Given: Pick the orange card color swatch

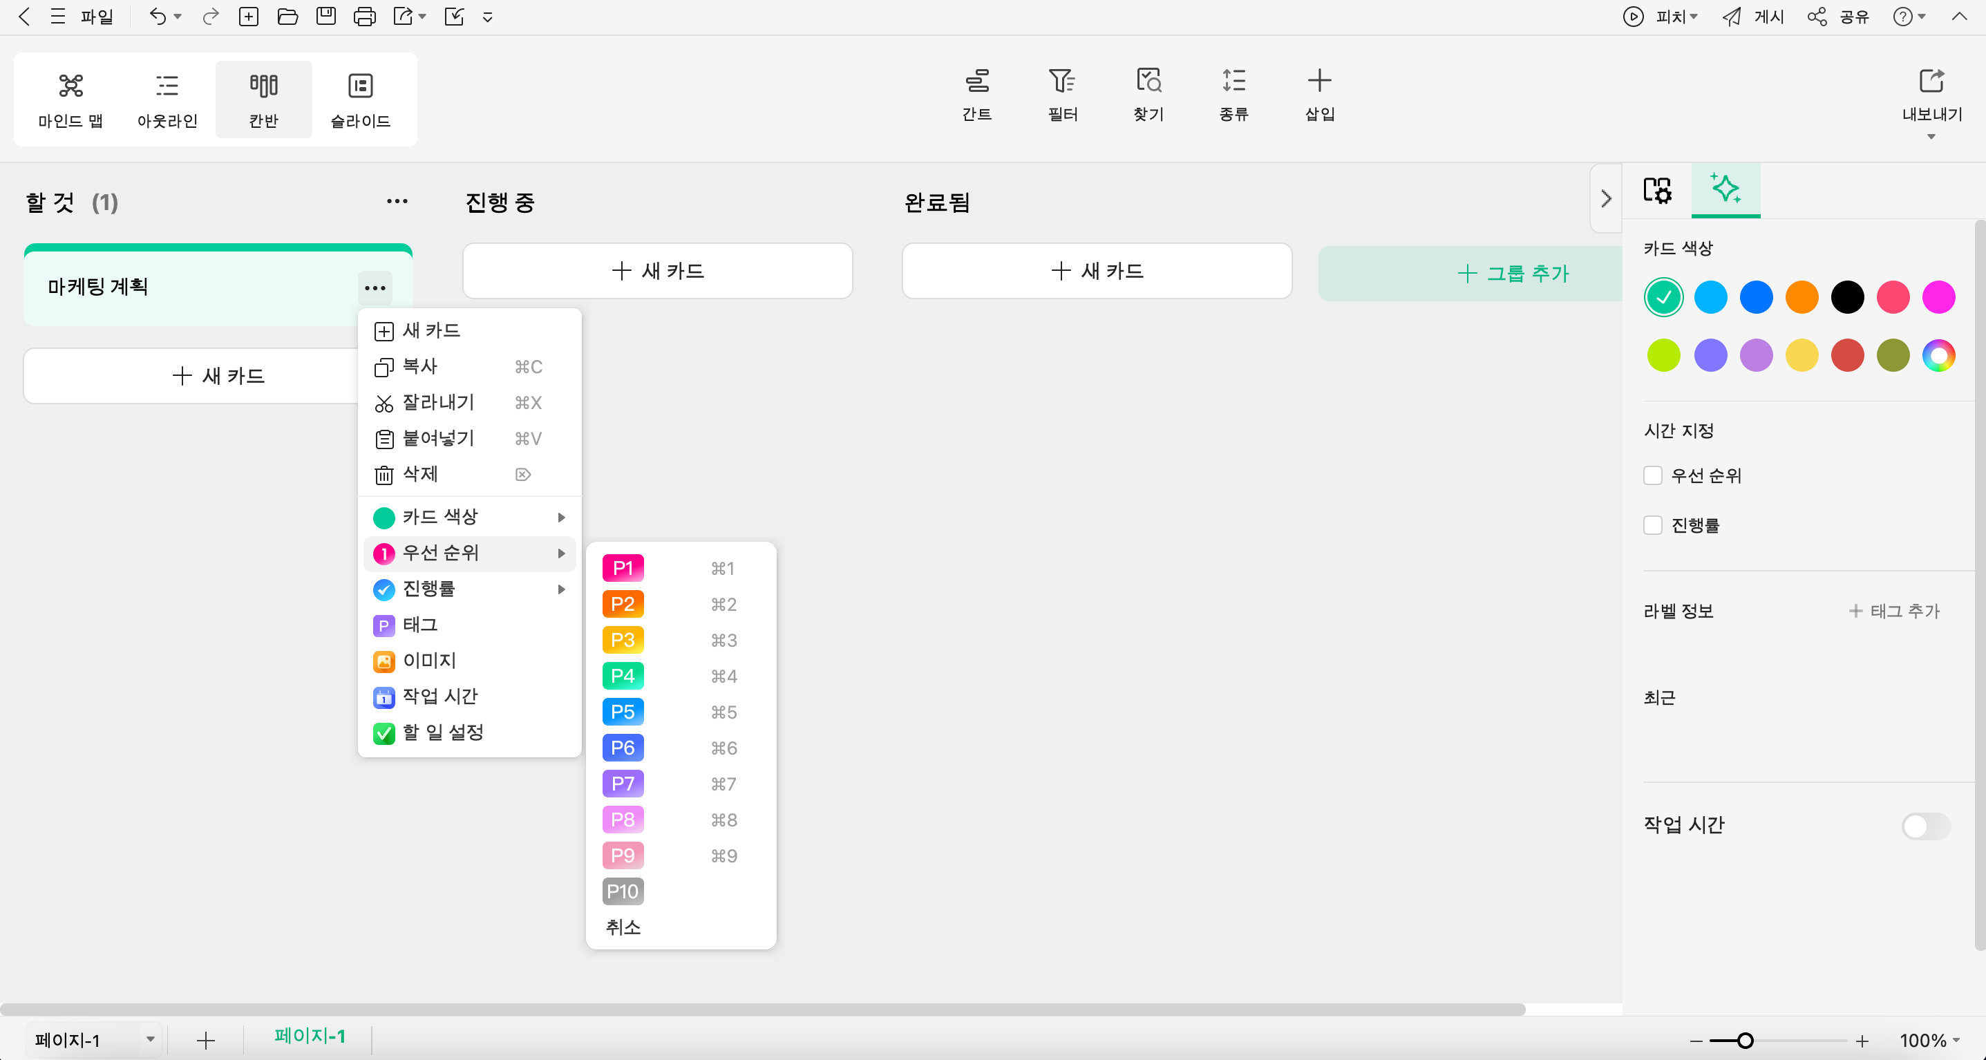Looking at the screenshot, I should (x=1801, y=298).
